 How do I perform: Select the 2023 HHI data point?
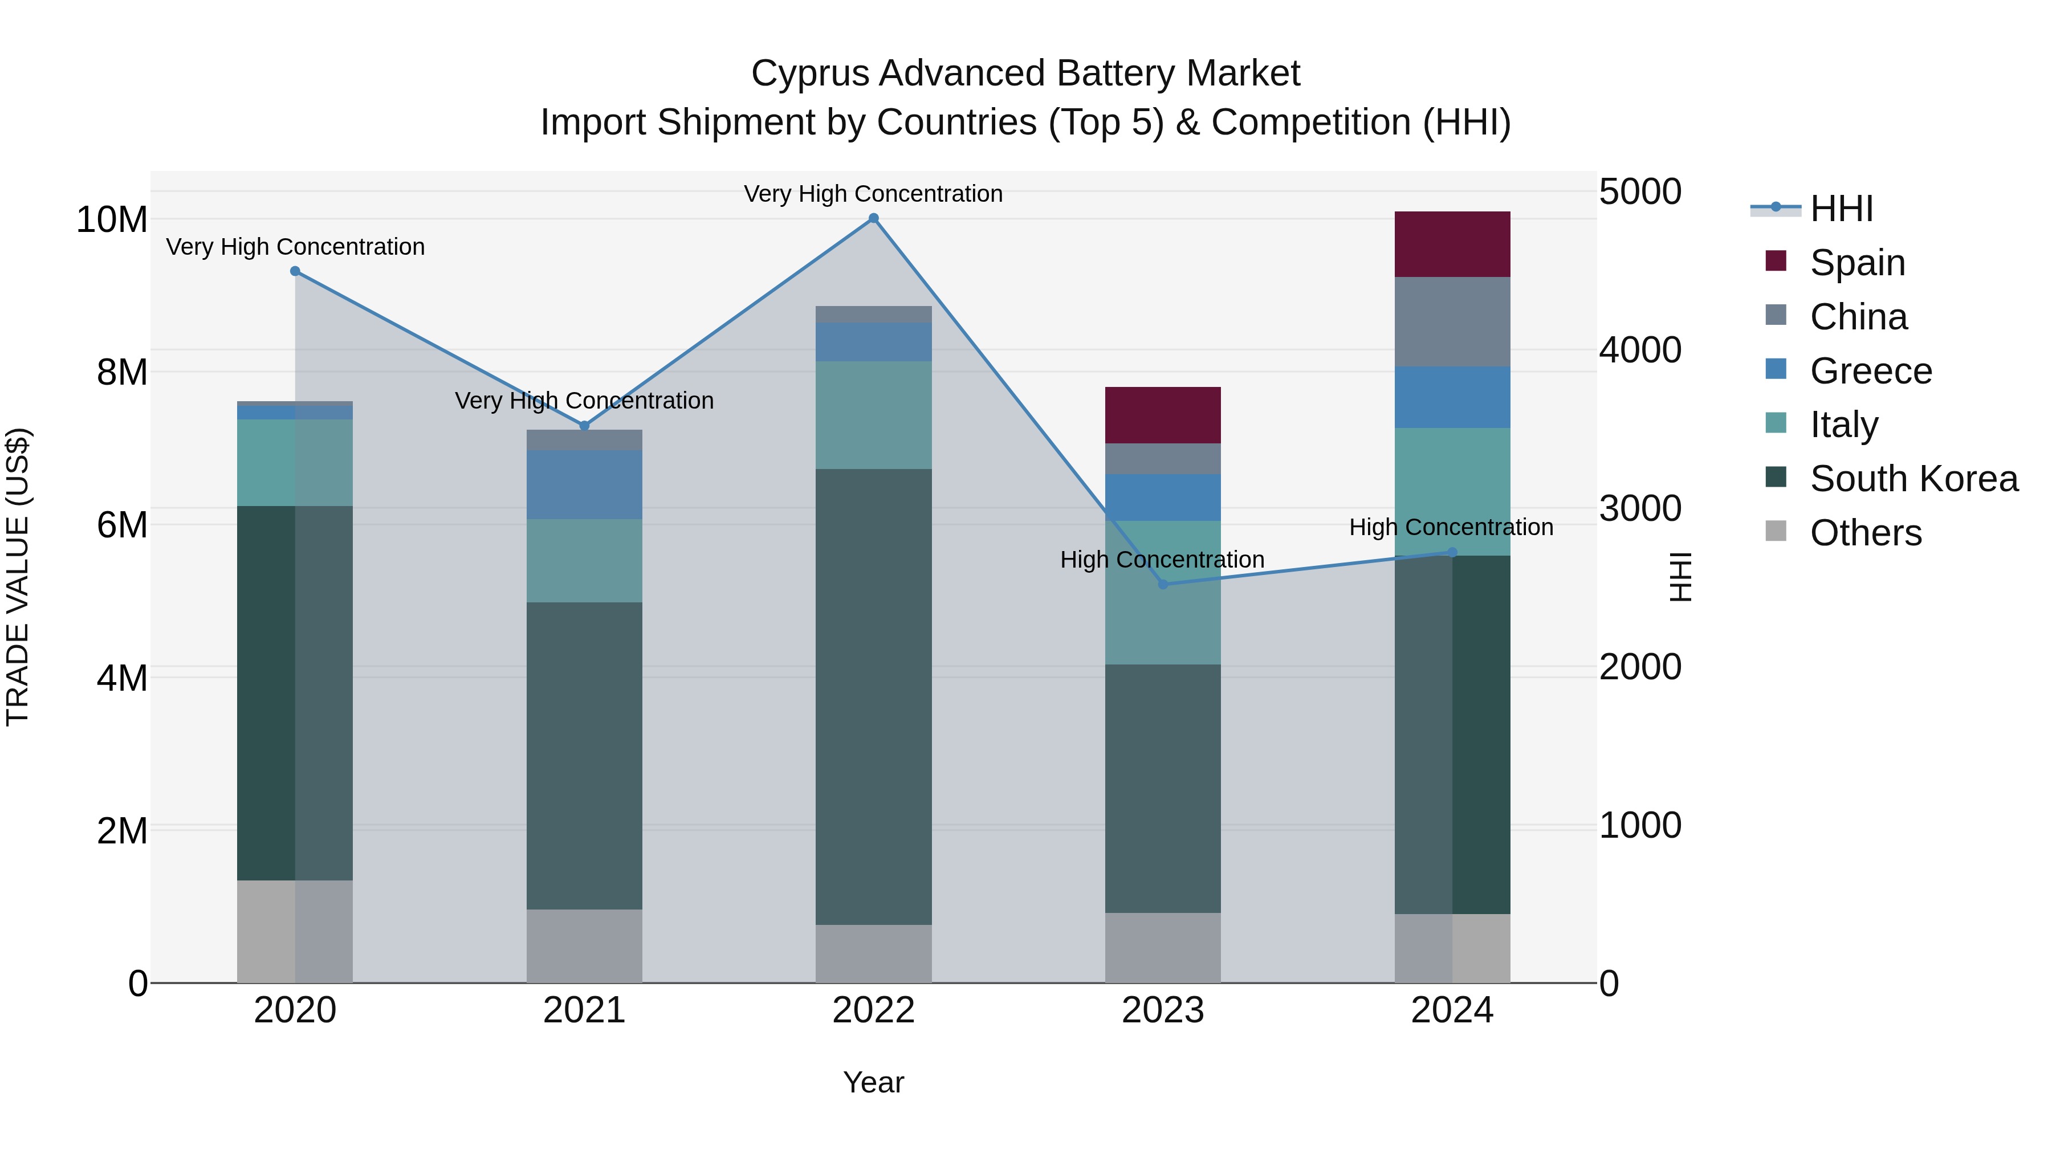(x=1163, y=585)
